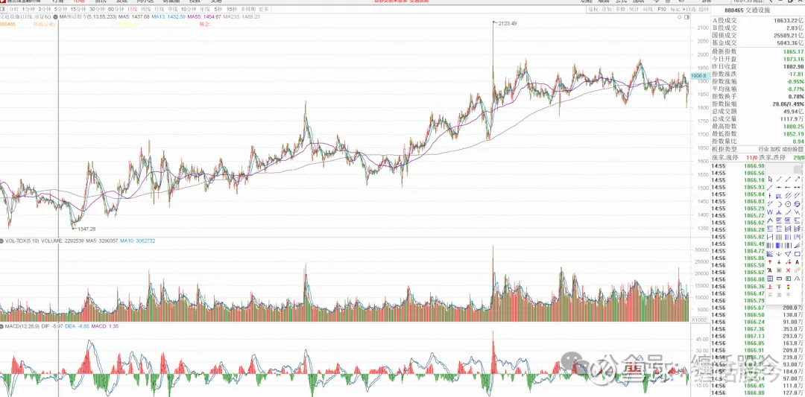Click the 1906.8 price axis tag

(698, 76)
